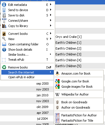The image size is (105, 125).
Task: Expand the Edit metadata submenu arrow
Action: 51,4
